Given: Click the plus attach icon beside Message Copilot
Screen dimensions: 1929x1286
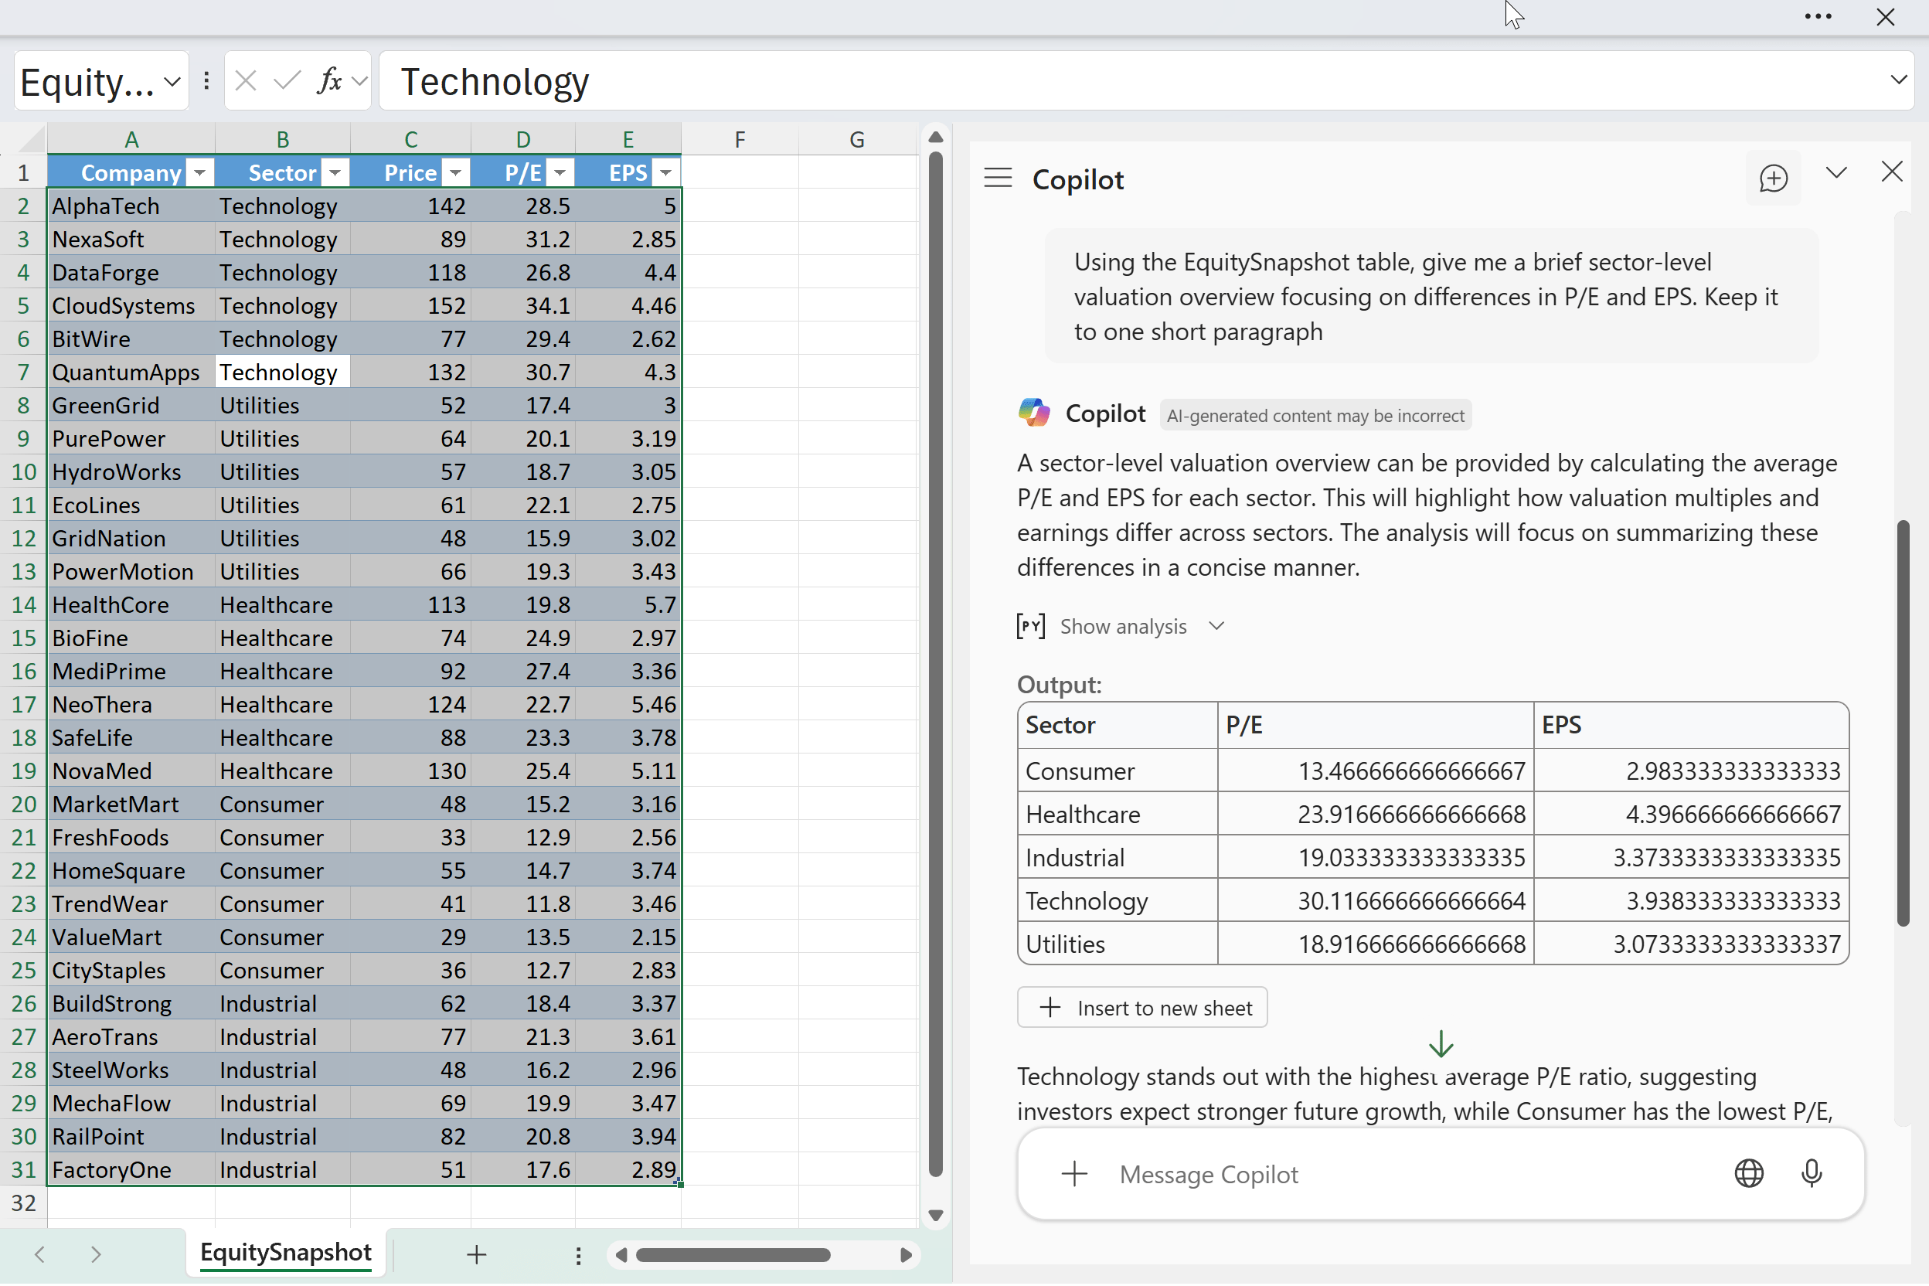Looking at the screenshot, I should 1074,1174.
